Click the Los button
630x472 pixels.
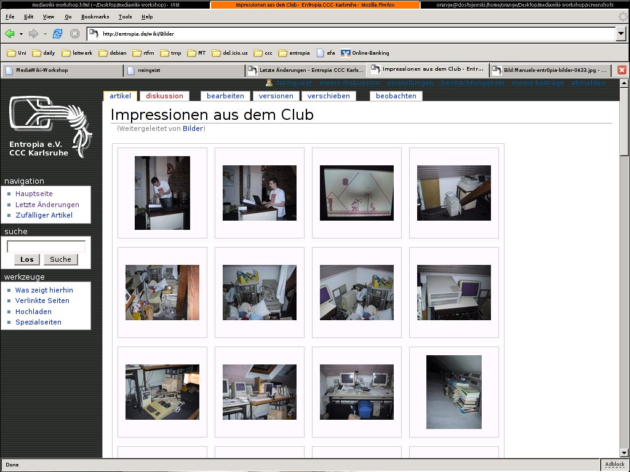click(27, 259)
